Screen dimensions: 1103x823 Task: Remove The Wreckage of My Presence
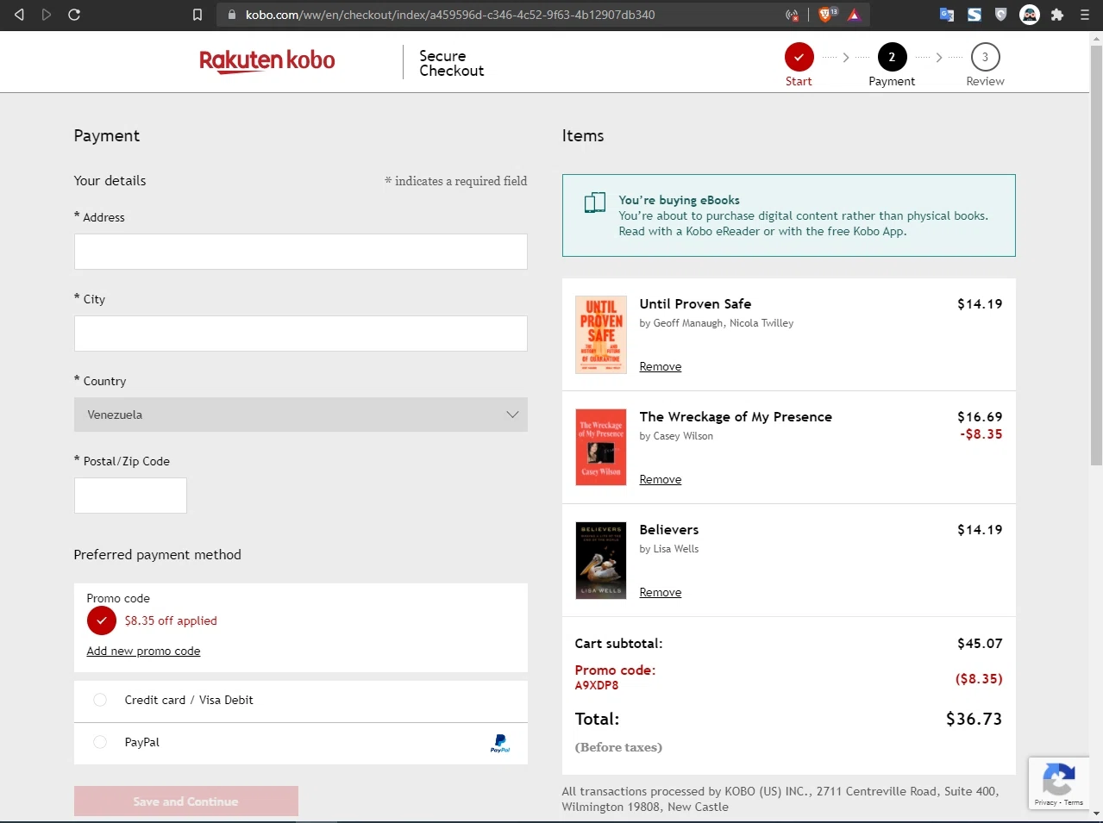(x=661, y=480)
